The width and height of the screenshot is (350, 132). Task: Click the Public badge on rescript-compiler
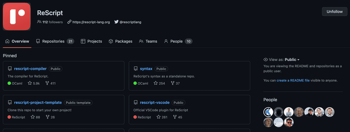click(56, 69)
